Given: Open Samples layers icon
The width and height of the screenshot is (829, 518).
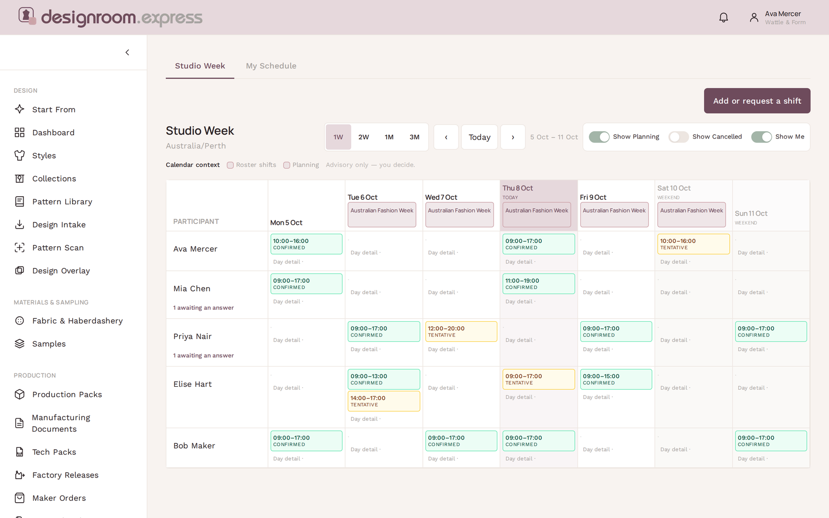Looking at the screenshot, I should tap(20, 344).
